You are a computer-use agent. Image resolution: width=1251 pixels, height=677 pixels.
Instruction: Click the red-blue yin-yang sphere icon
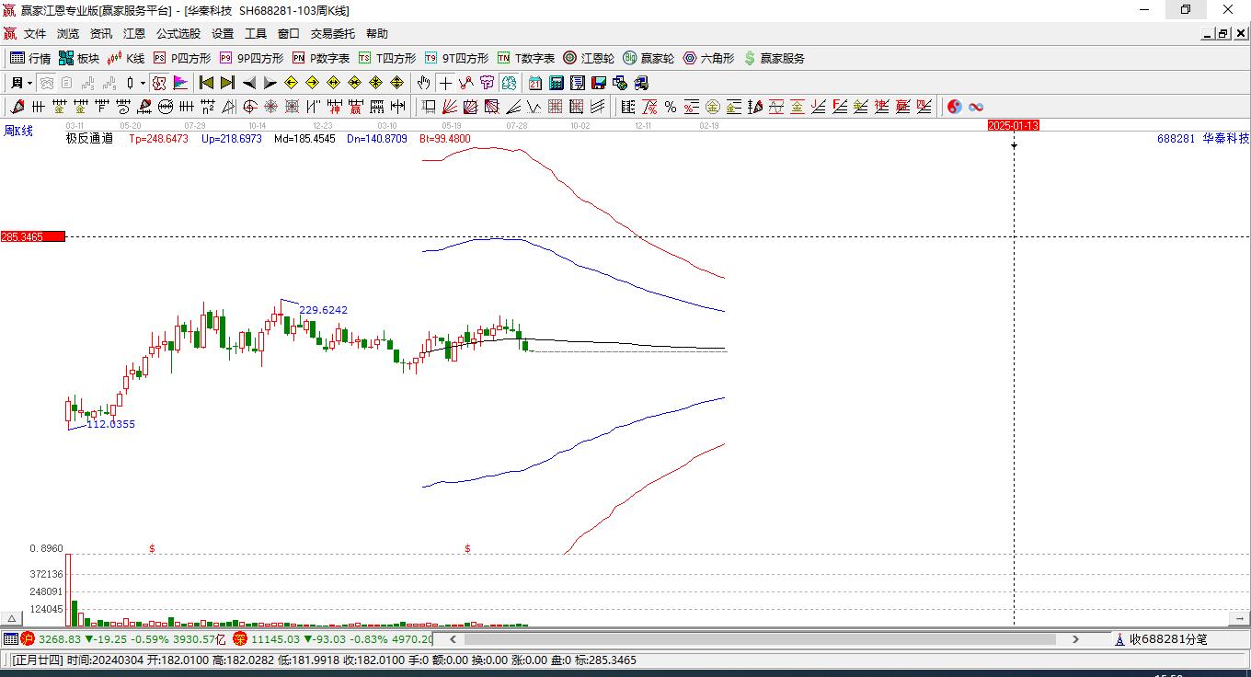coord(954,107)
